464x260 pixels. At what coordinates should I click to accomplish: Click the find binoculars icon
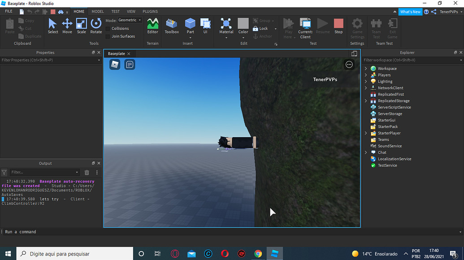click(x=61, y=12)
